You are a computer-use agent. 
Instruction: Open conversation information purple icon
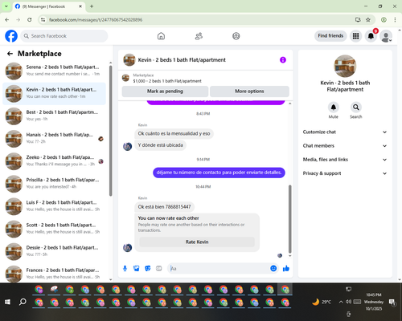(283, 60)
